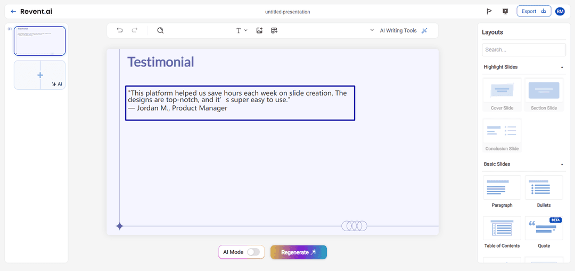Choose the Cover Slide layout

(502, 95)
